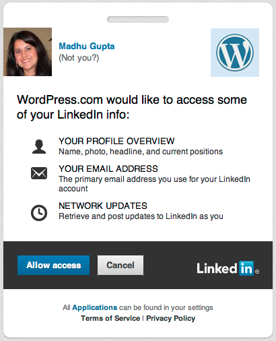Click the LinkedIn logo in footer bar

coord(228,268)
